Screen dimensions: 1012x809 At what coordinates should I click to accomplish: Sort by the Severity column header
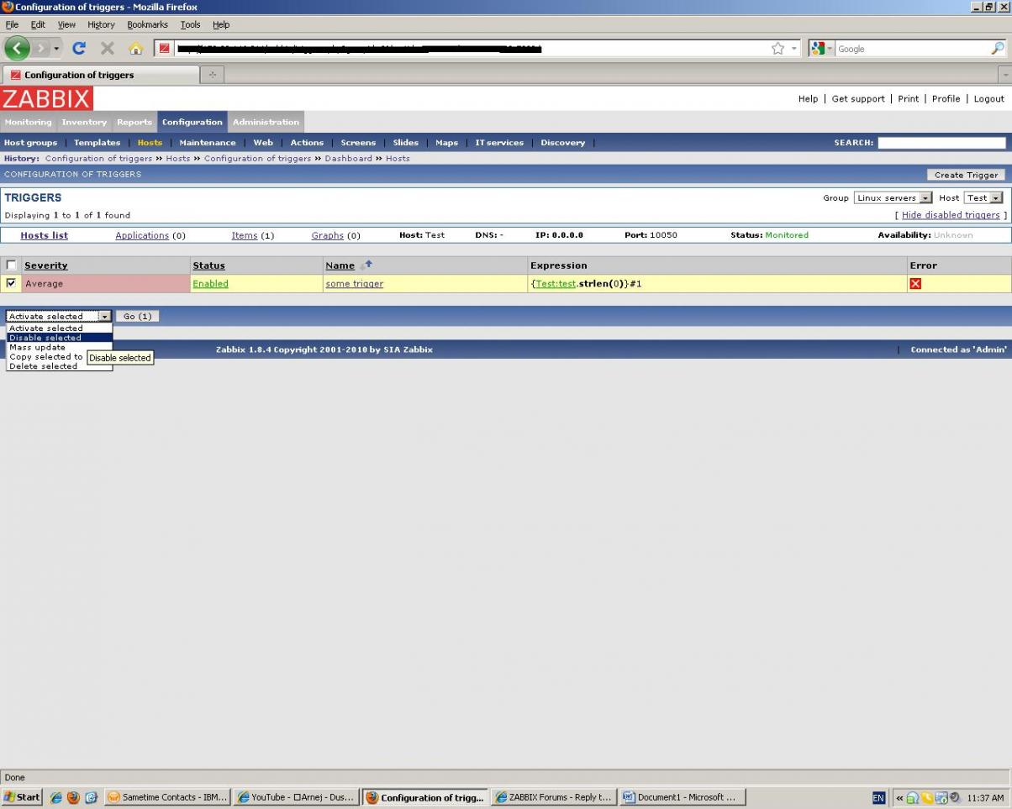coord(46,265)
